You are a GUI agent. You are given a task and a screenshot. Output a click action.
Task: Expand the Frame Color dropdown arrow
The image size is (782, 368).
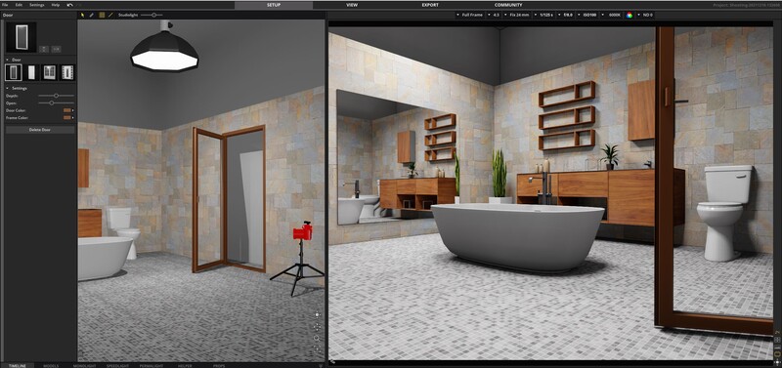click(72, 117)
